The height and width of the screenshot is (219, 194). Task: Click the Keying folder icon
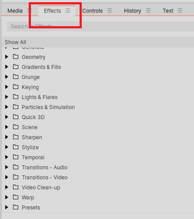click(16, 87)
